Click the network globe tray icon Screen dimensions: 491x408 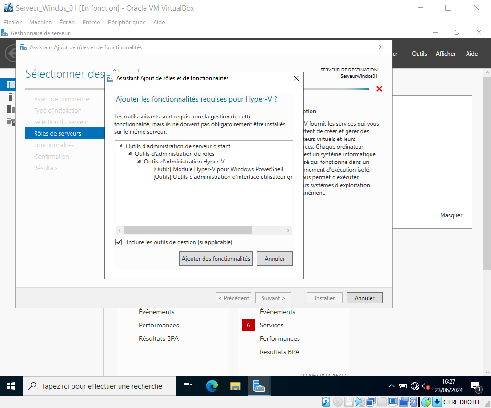415,386
